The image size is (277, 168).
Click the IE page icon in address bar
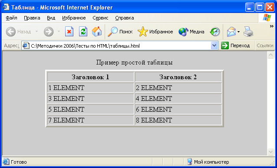[26, 45]
